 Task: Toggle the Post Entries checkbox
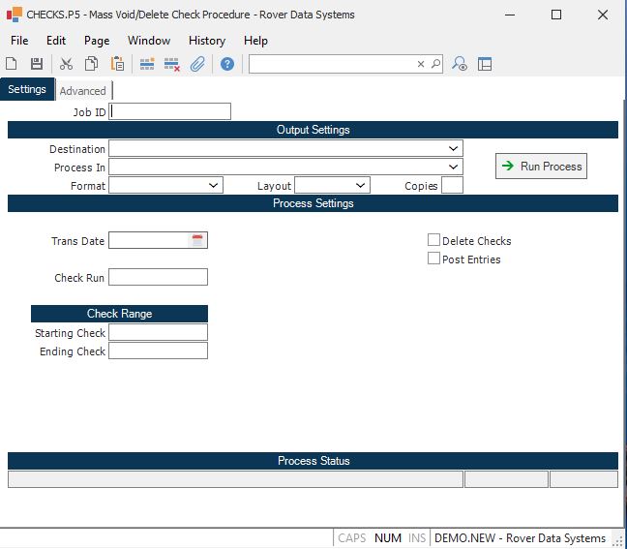click(x=434, y=259)
